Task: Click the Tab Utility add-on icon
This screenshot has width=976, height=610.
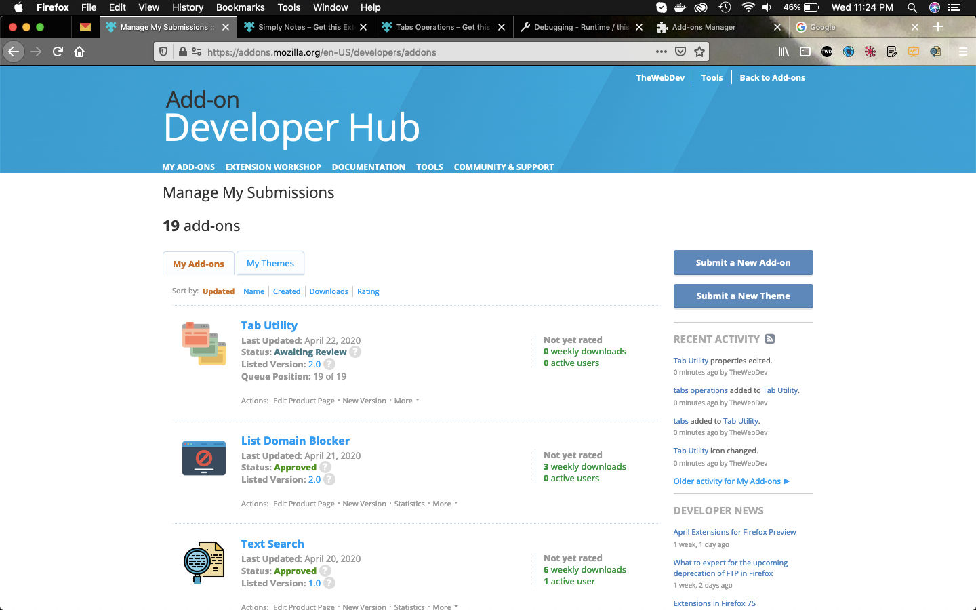Action: point(204,344)
